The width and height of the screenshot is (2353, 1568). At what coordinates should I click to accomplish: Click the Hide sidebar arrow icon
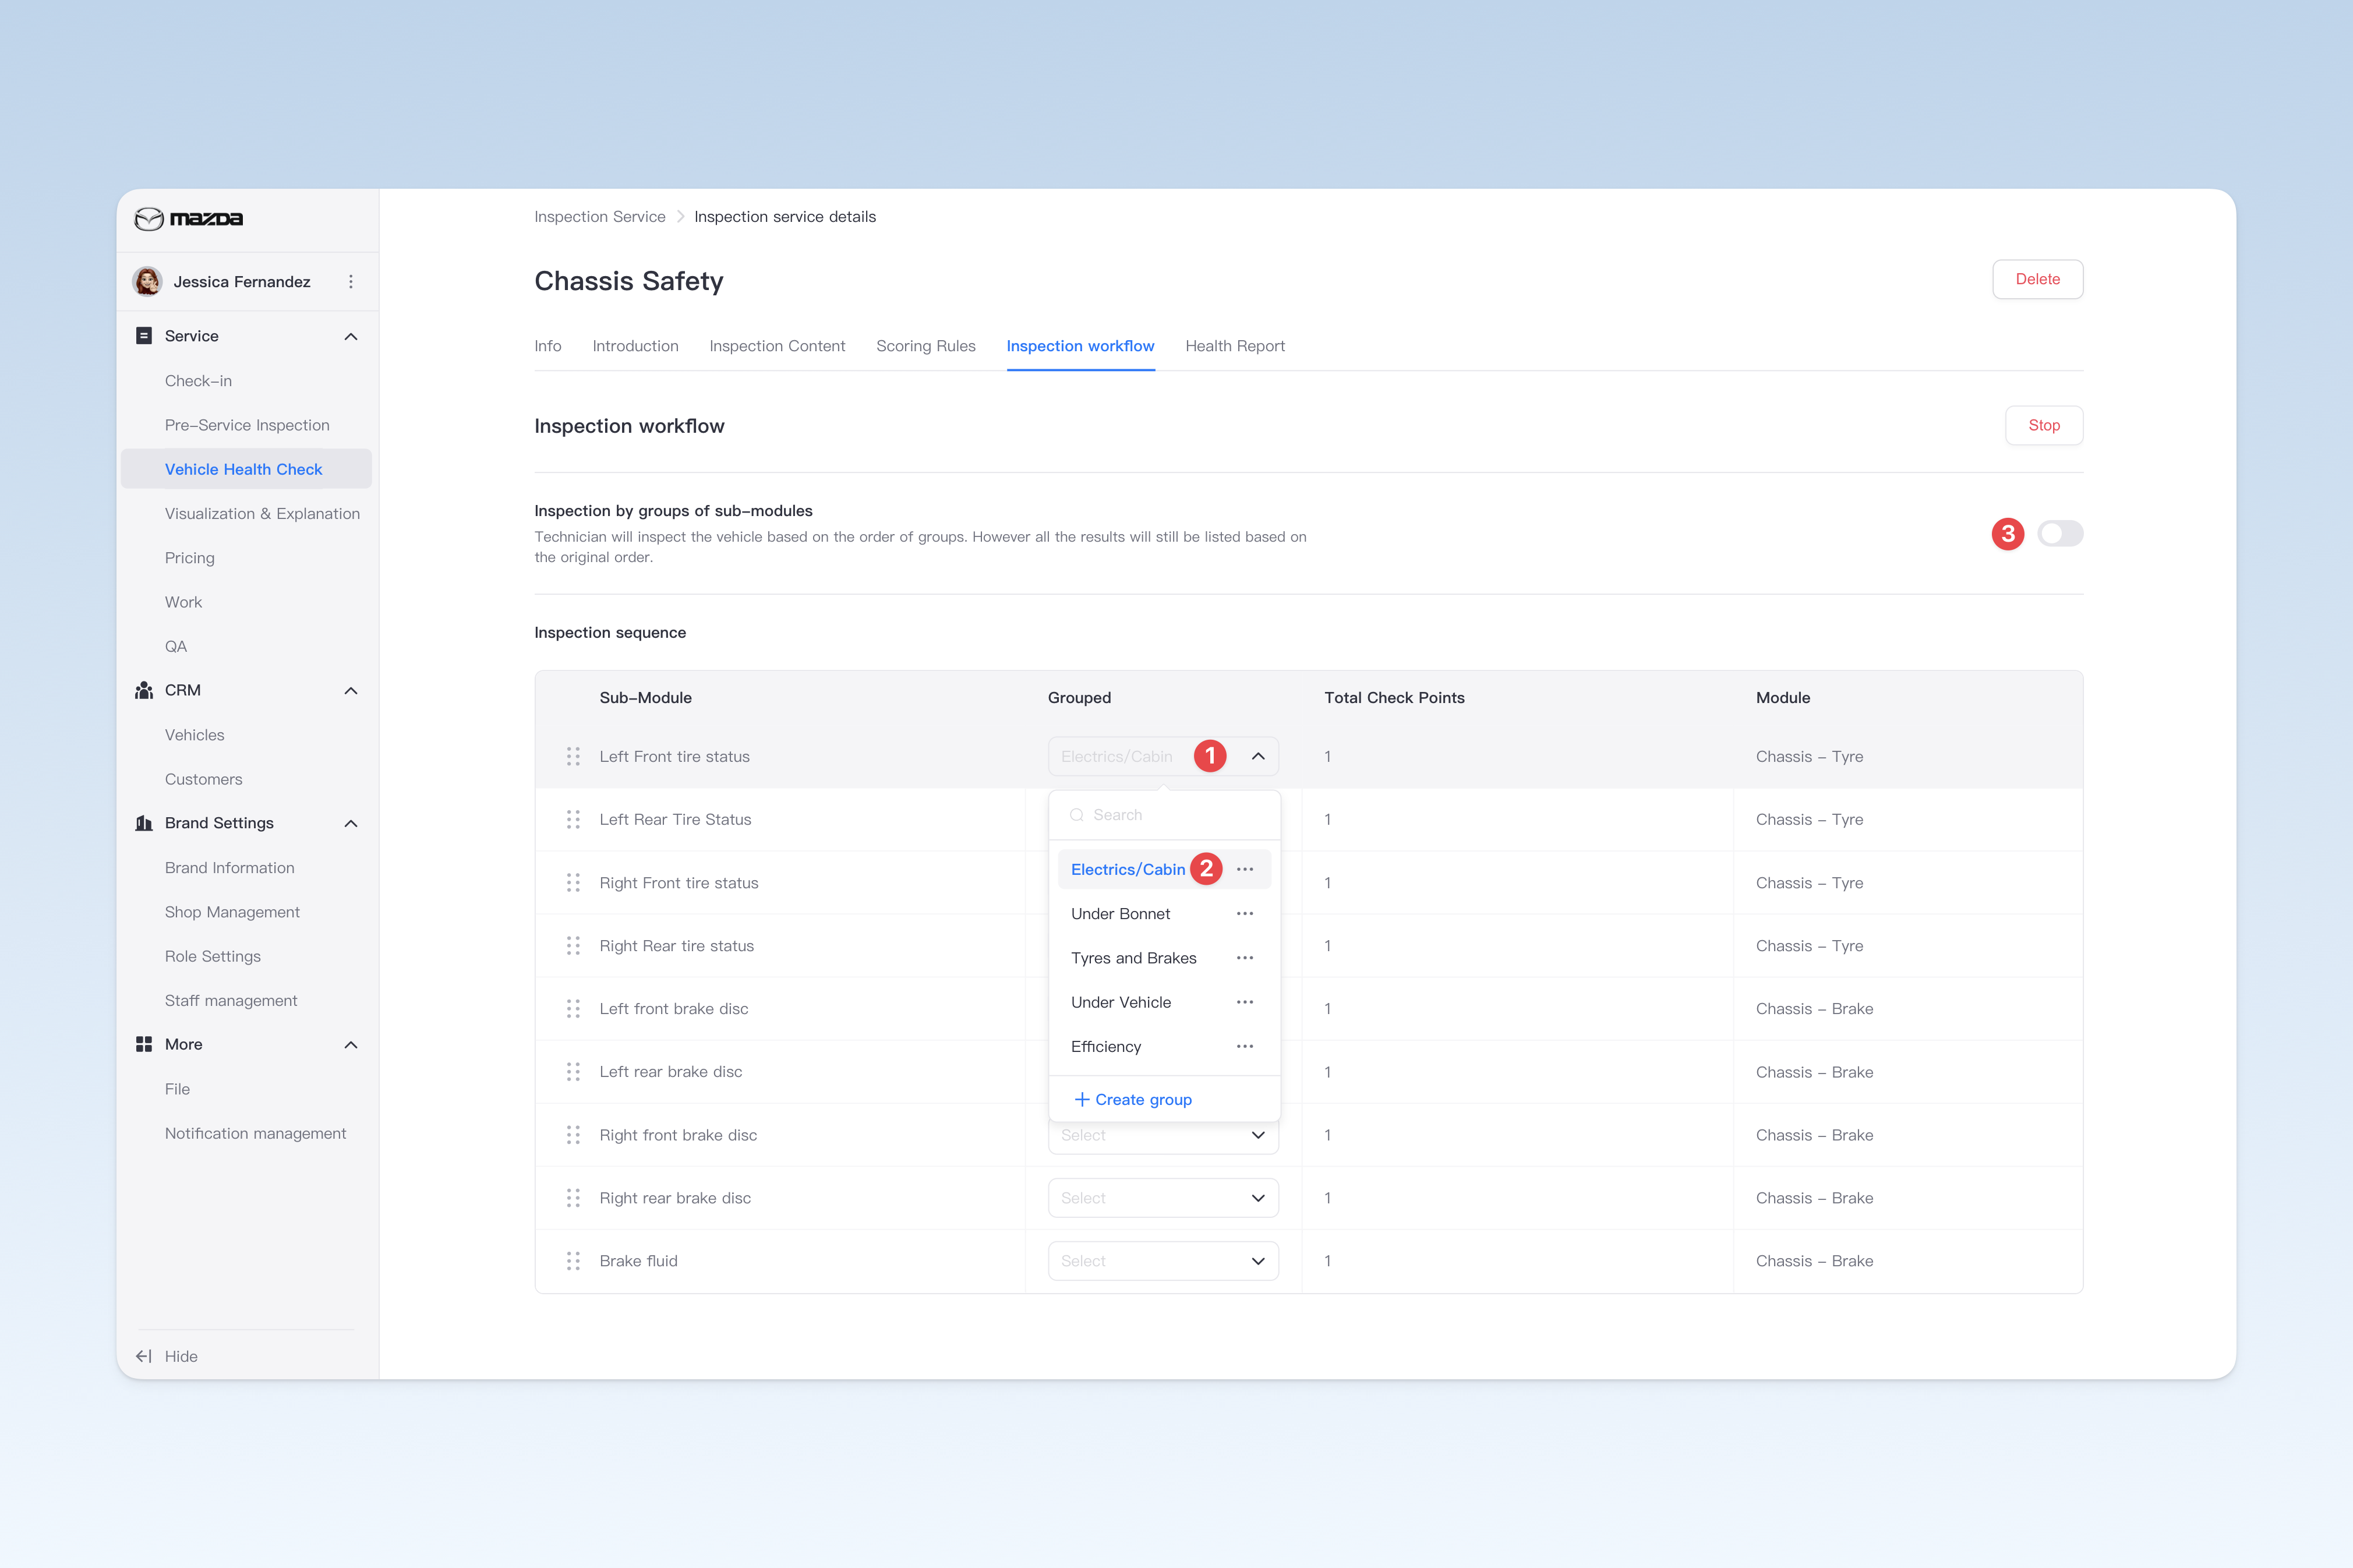tap(144, 1356)
